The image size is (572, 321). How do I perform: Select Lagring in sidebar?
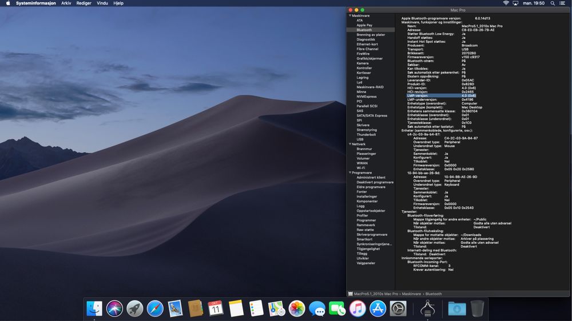(363, 78)
